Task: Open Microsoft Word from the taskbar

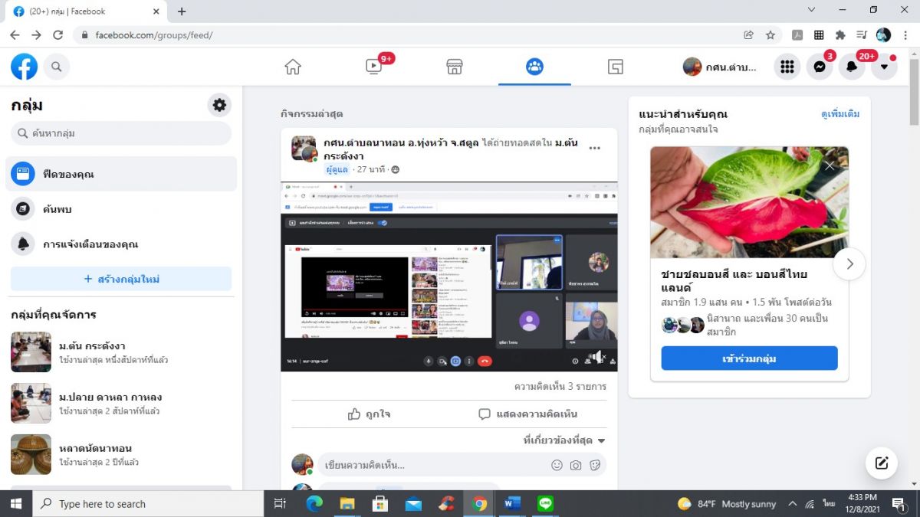Action: tap(512, 504)
